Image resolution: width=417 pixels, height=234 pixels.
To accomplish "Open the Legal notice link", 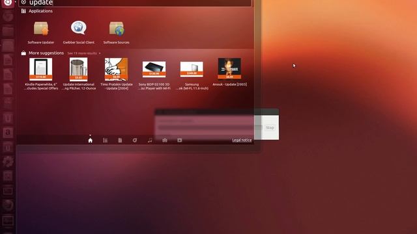I will click(242, 140).
